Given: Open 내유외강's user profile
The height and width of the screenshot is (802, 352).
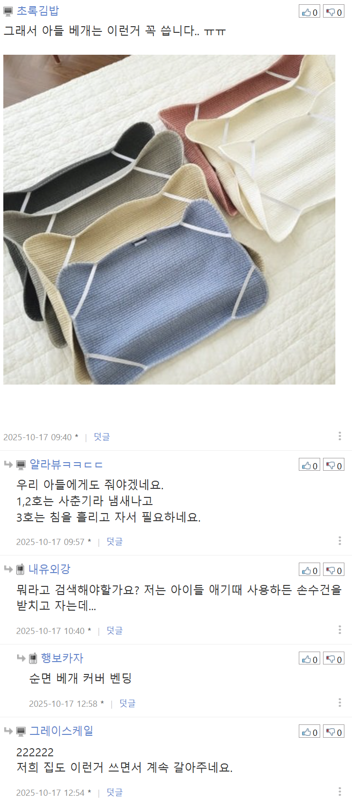Looking at the screenshot, I should coord(49,569).
